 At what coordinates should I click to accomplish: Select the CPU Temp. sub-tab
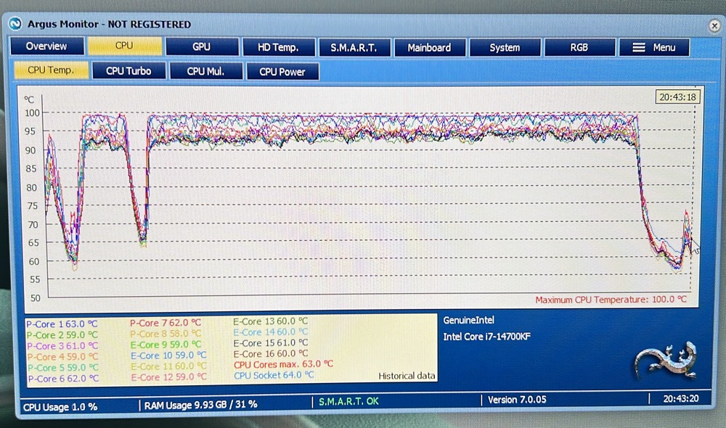[51, 70]
